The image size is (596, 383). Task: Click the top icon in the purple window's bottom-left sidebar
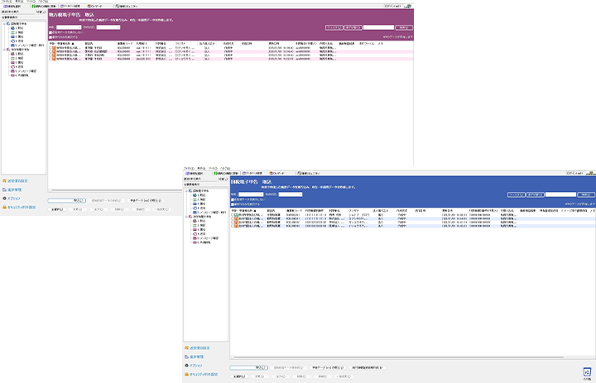(3, 180)
